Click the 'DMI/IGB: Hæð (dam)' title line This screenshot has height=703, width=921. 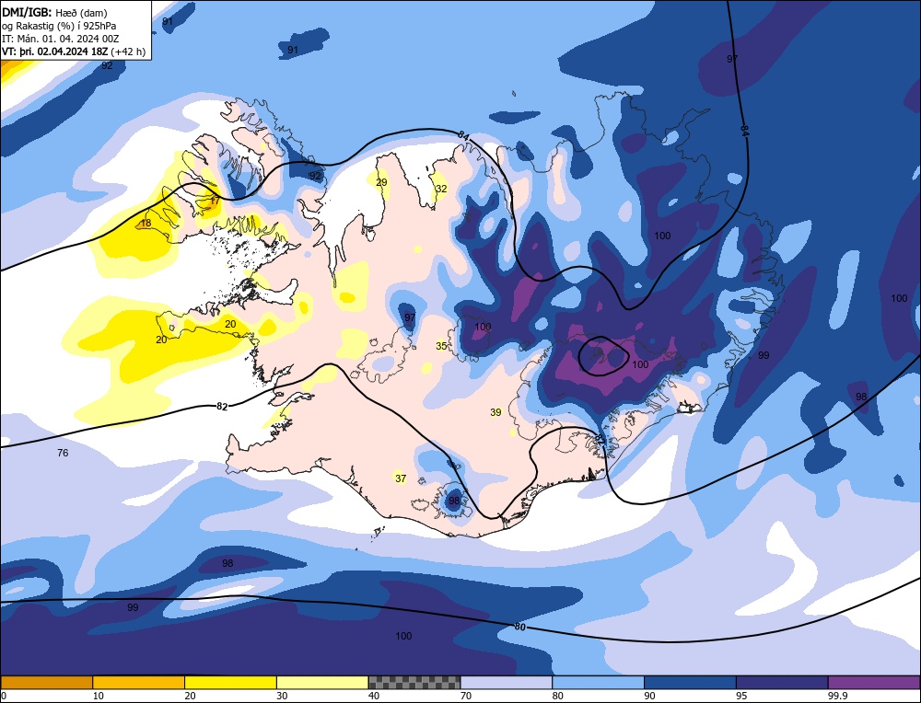54,12
